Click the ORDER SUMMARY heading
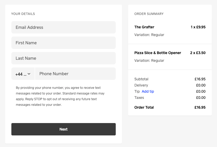Screen dimensions: 217x147 pos(149,14)
